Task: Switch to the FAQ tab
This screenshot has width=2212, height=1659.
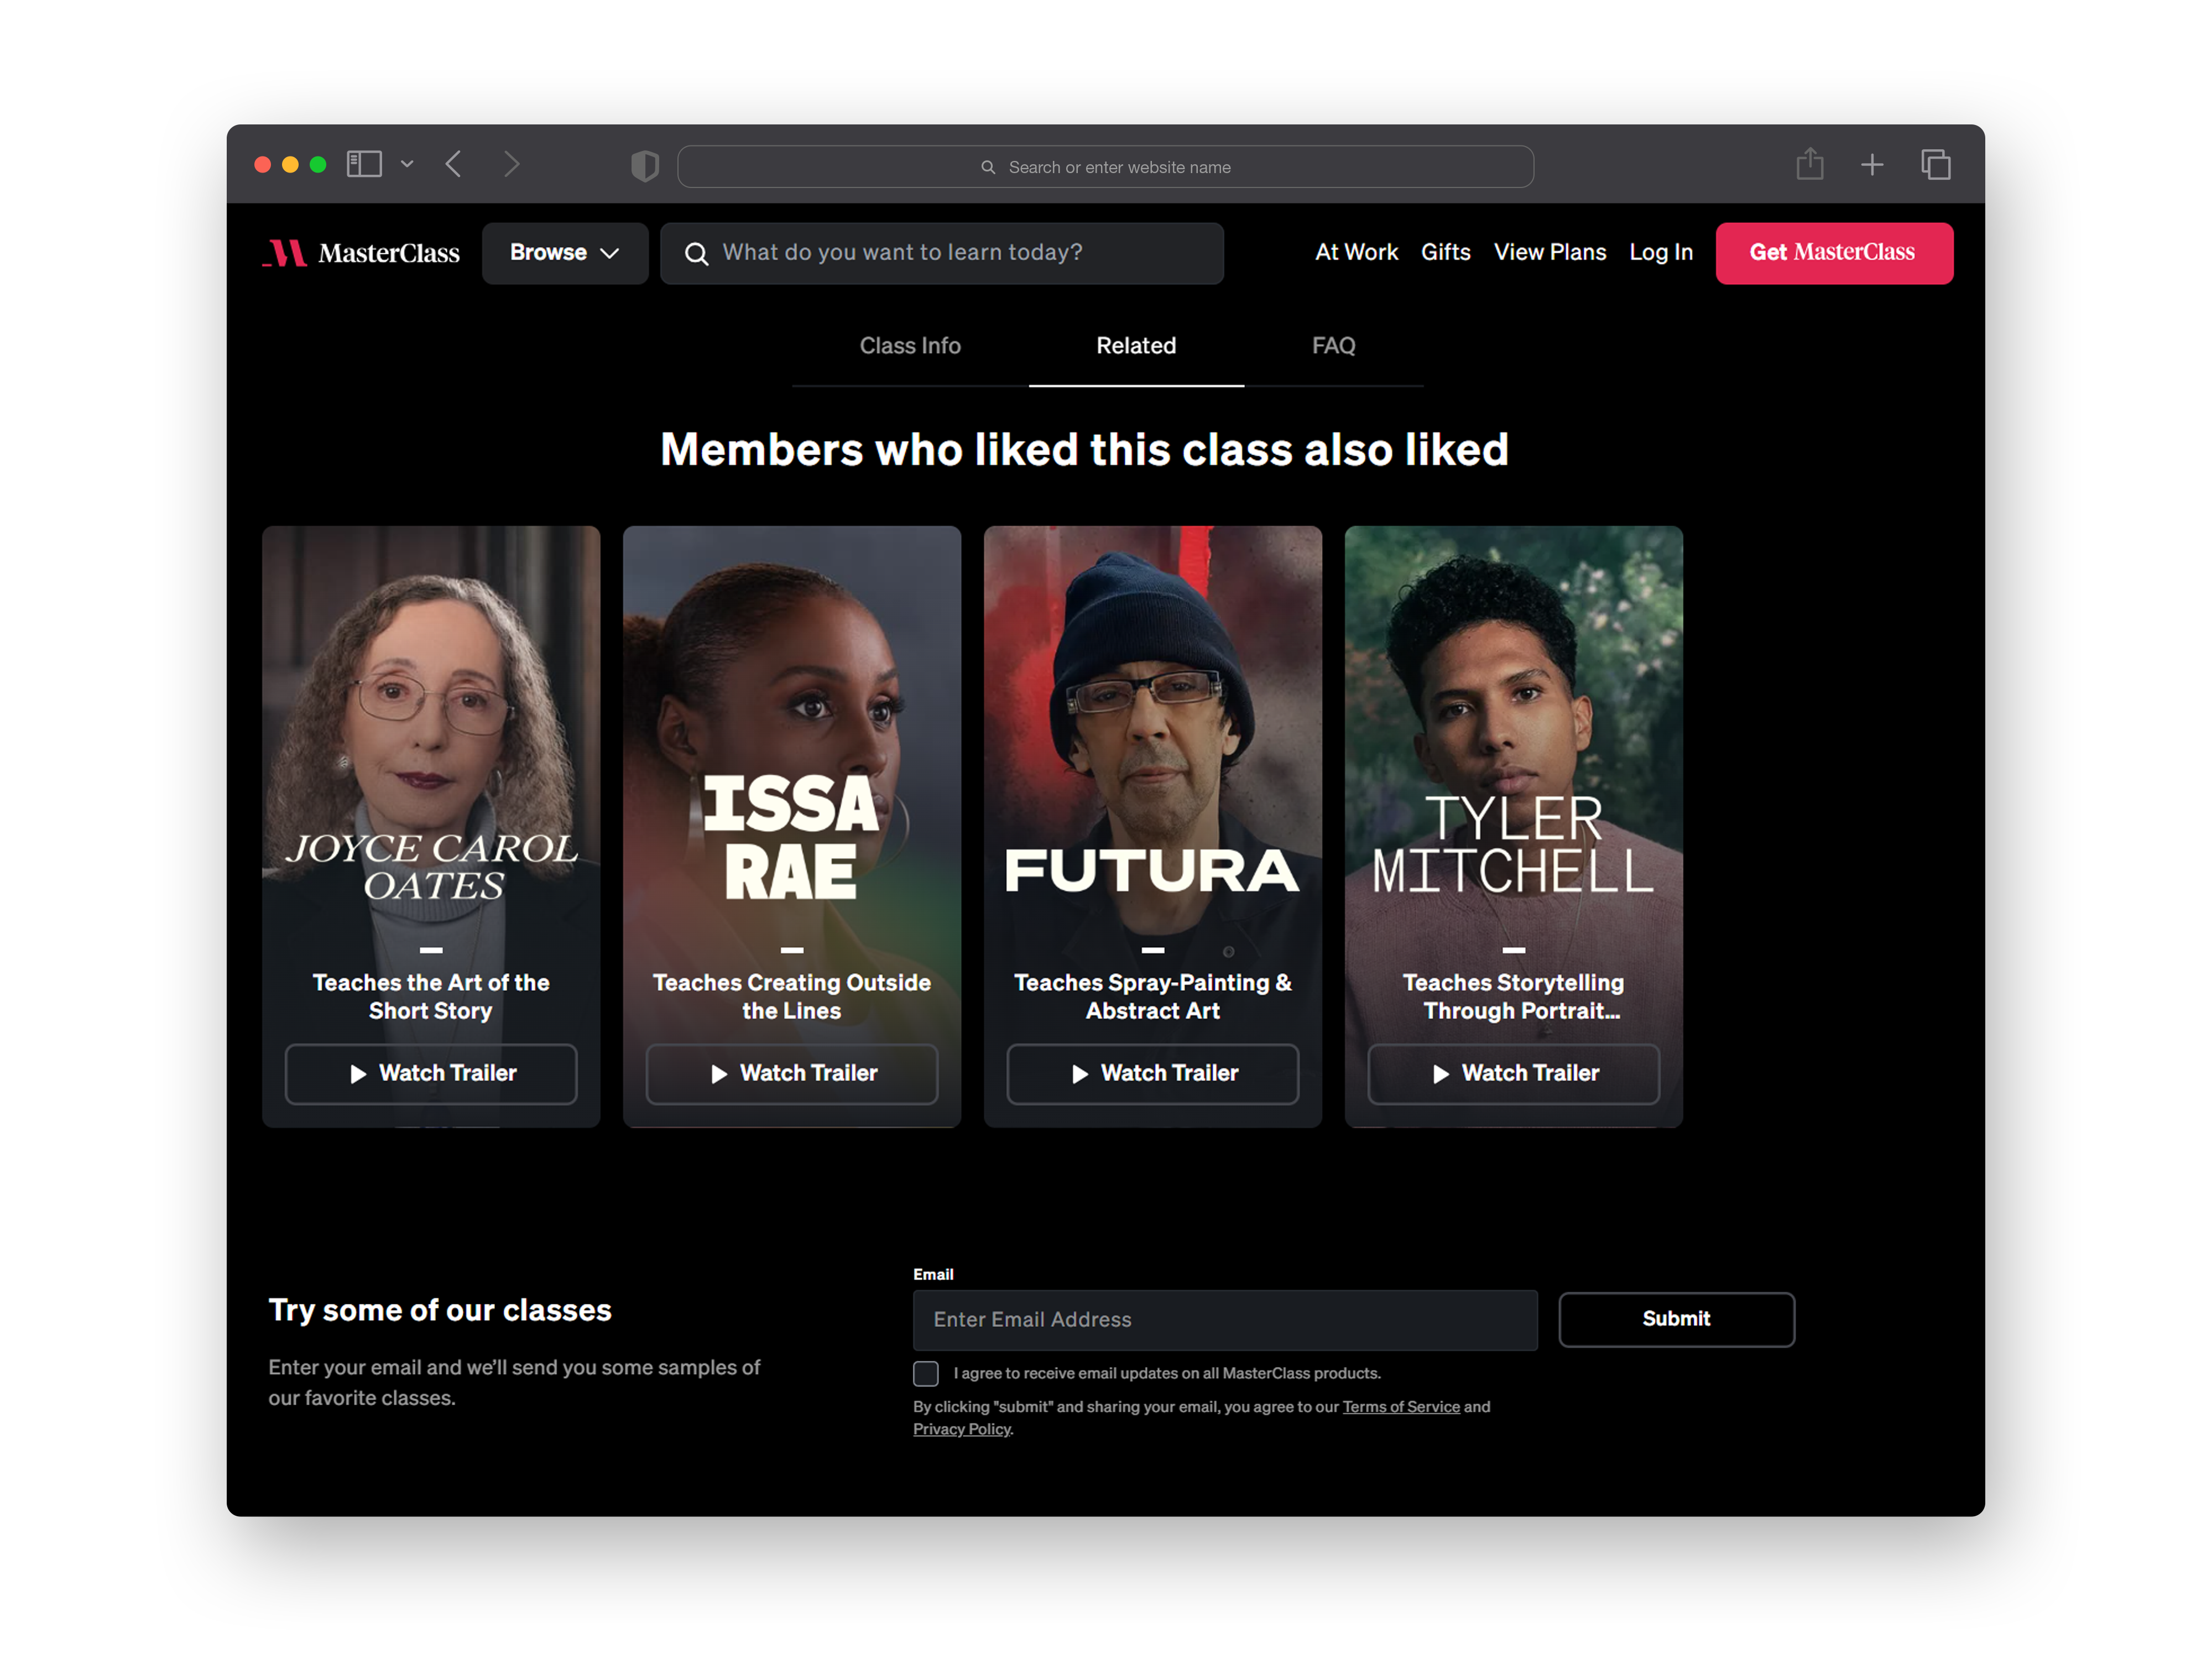Action: 1333,346
